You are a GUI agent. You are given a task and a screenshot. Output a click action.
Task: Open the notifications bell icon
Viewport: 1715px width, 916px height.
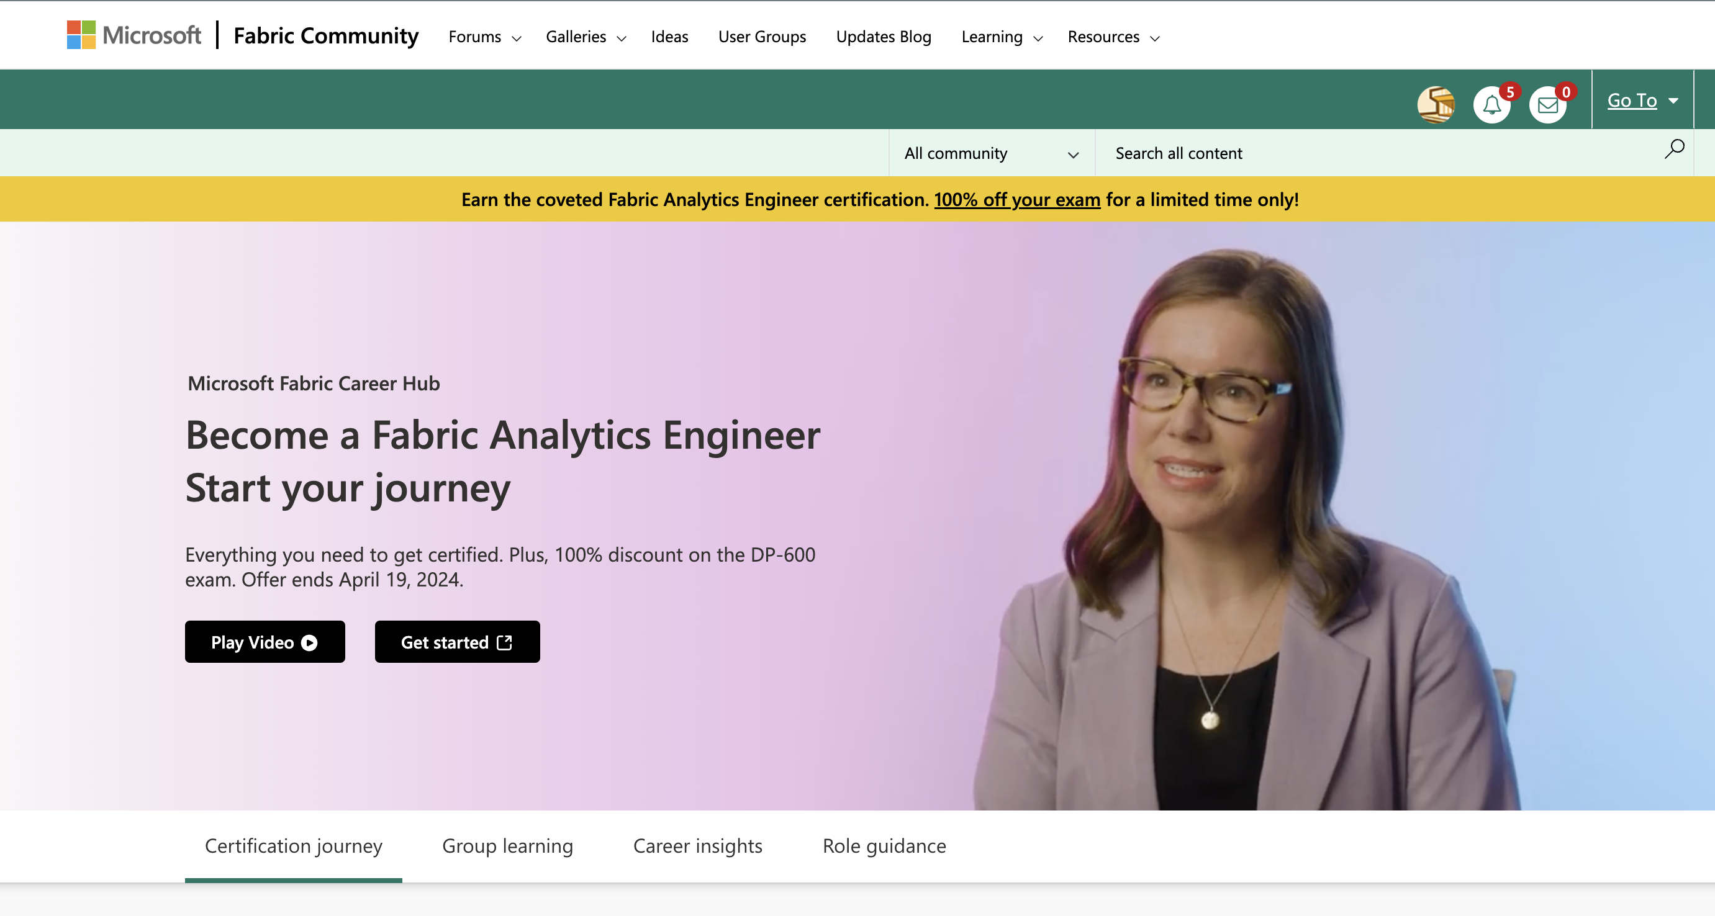point(1492,104)
